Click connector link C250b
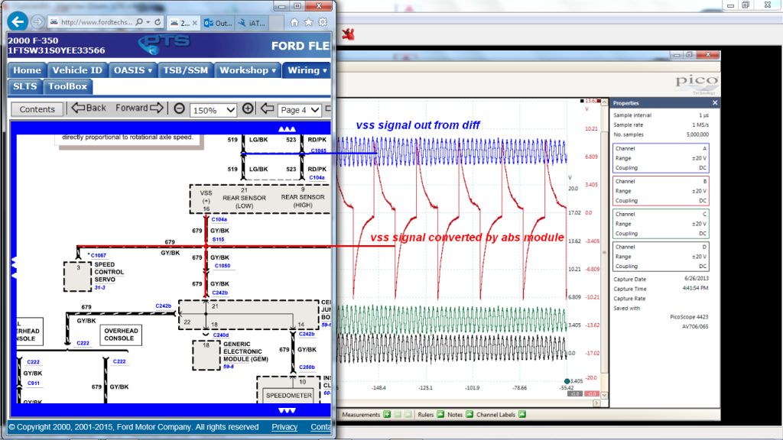The width and height of the screenshot is (783, 440). tap(307, 367)
